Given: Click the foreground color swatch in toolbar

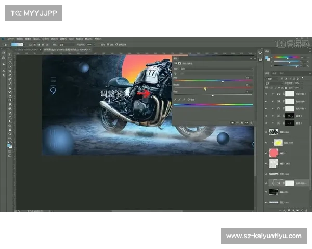Looking at the screenshot, I should pyautogui.click(x=9, y=145).
